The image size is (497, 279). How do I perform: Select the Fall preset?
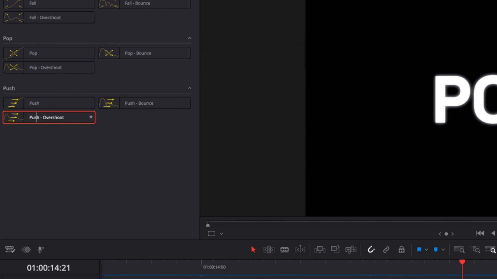49,4
